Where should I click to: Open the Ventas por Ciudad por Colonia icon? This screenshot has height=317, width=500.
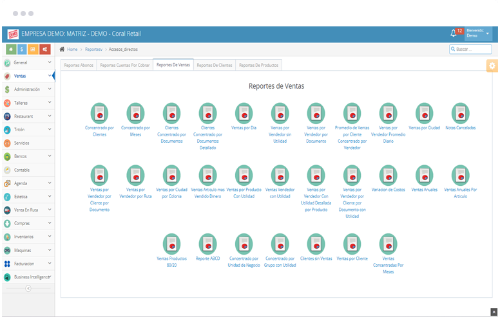[x=171, y=176]
